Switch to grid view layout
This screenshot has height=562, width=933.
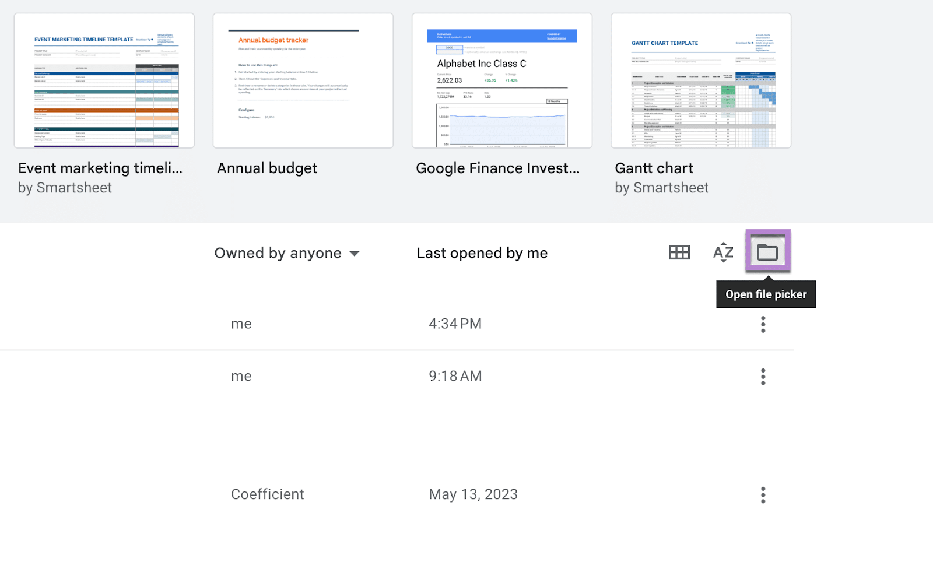679,252
